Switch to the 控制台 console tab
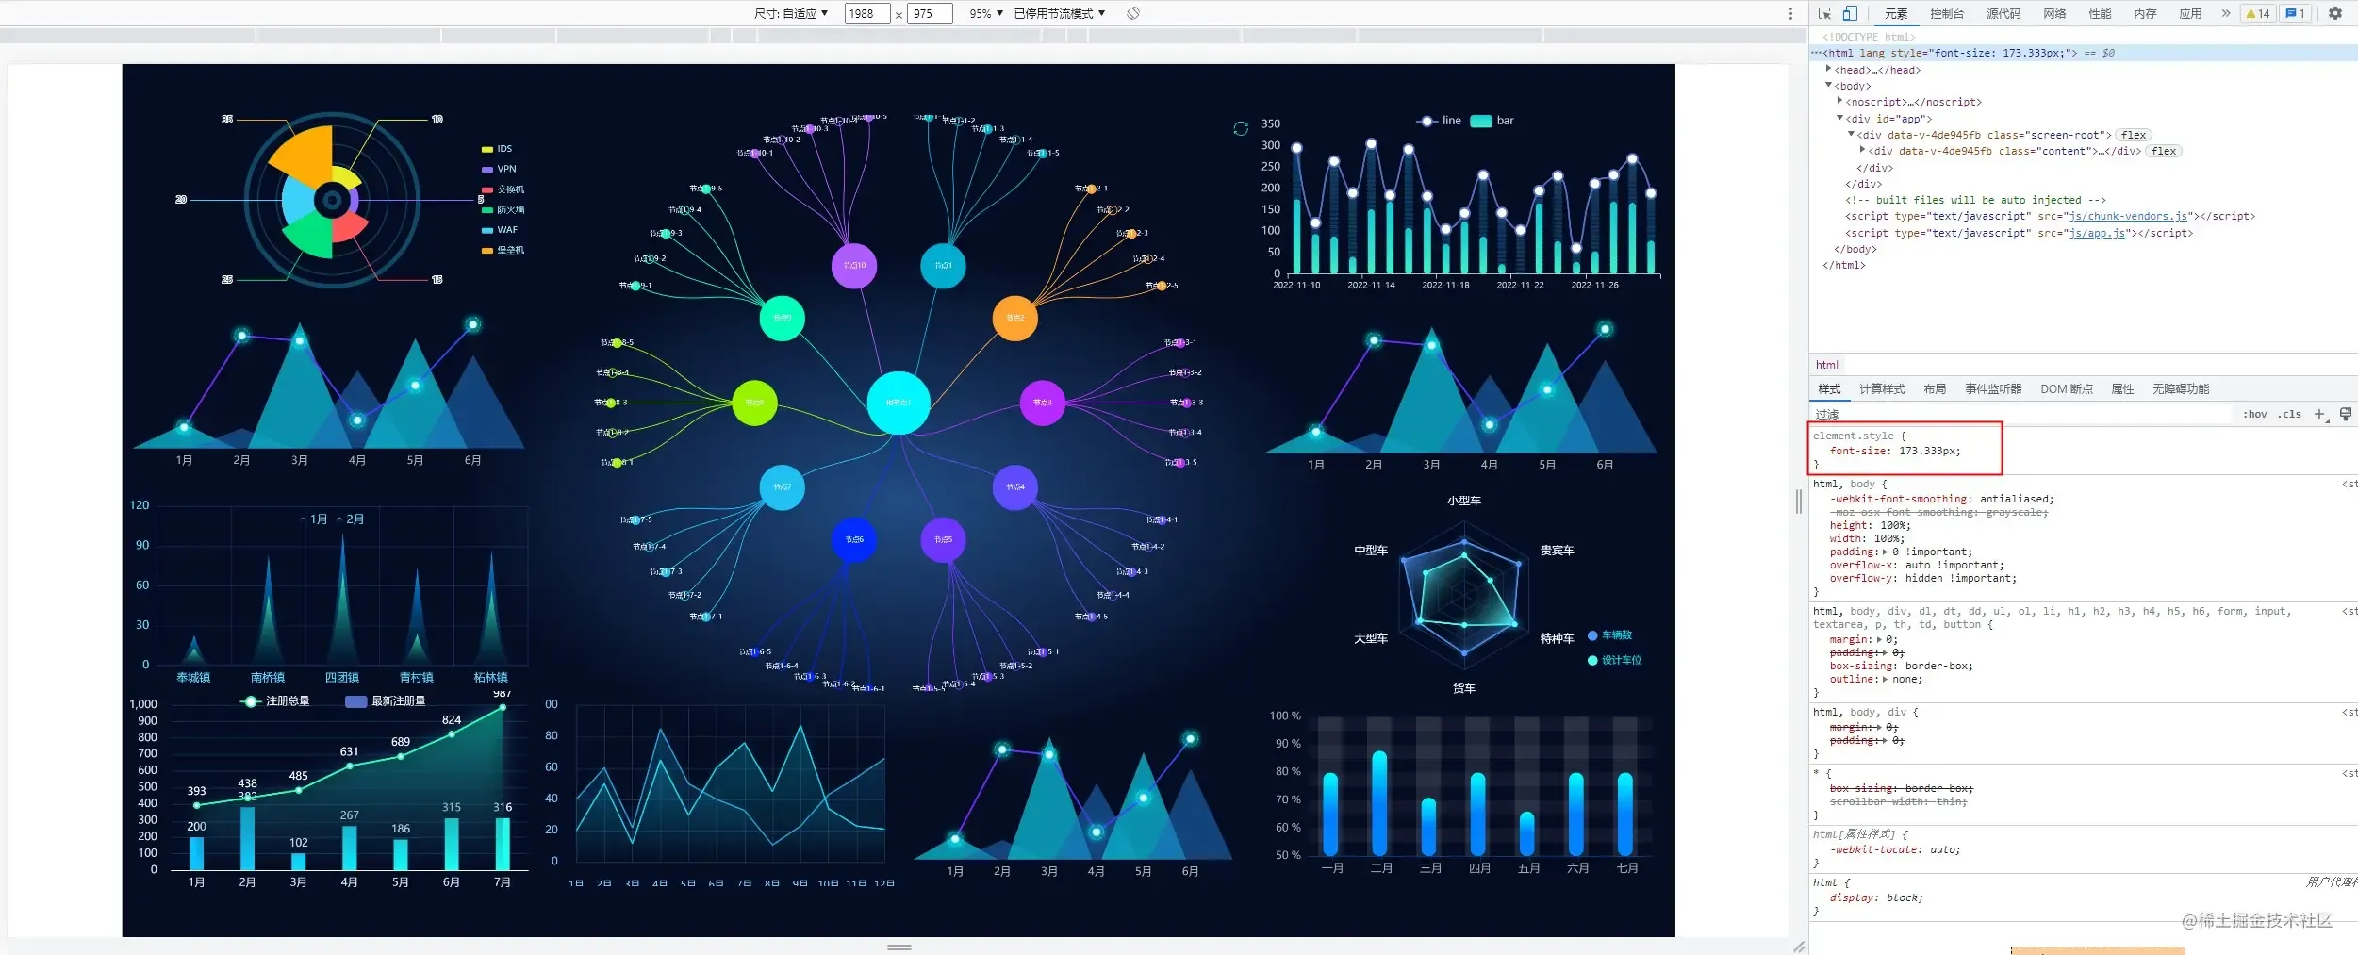2358x955 pixels. tap(1946, 13)
